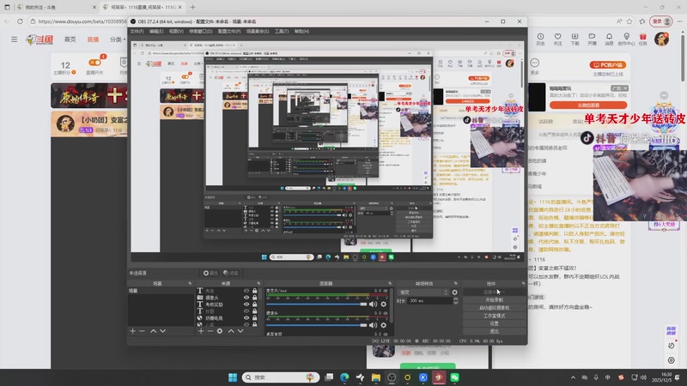
Task: Click the browser address bar URL
Action: coord(81,21)
